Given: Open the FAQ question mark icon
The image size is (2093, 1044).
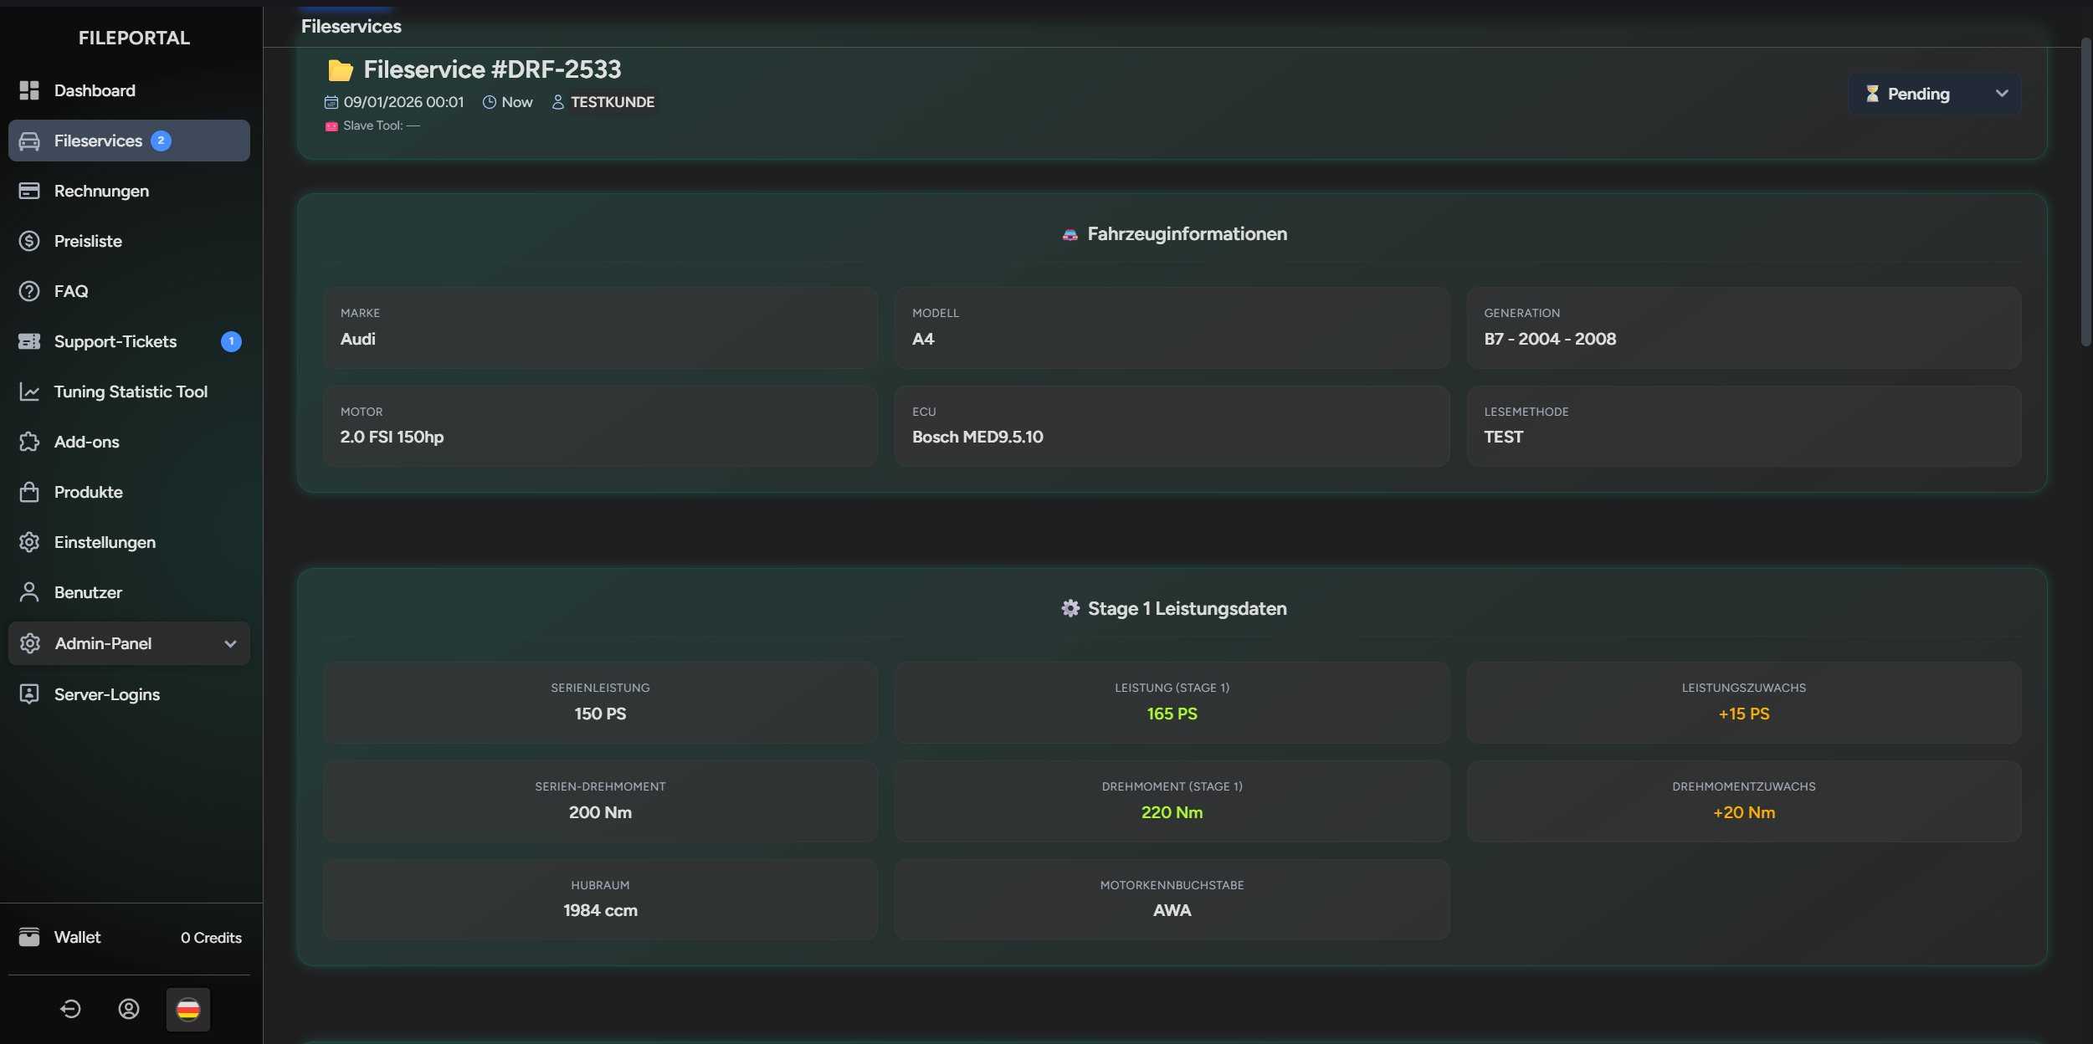Looking at the screenshot, I should [29, 291].
